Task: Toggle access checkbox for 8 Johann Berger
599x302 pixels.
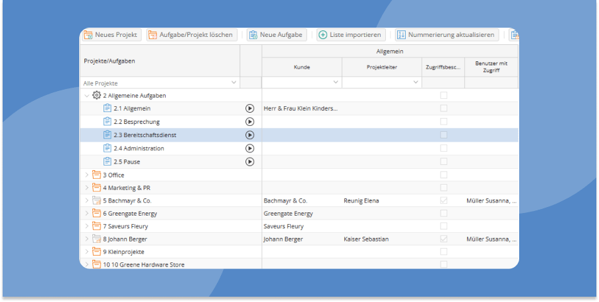Action: coord(443,239)
